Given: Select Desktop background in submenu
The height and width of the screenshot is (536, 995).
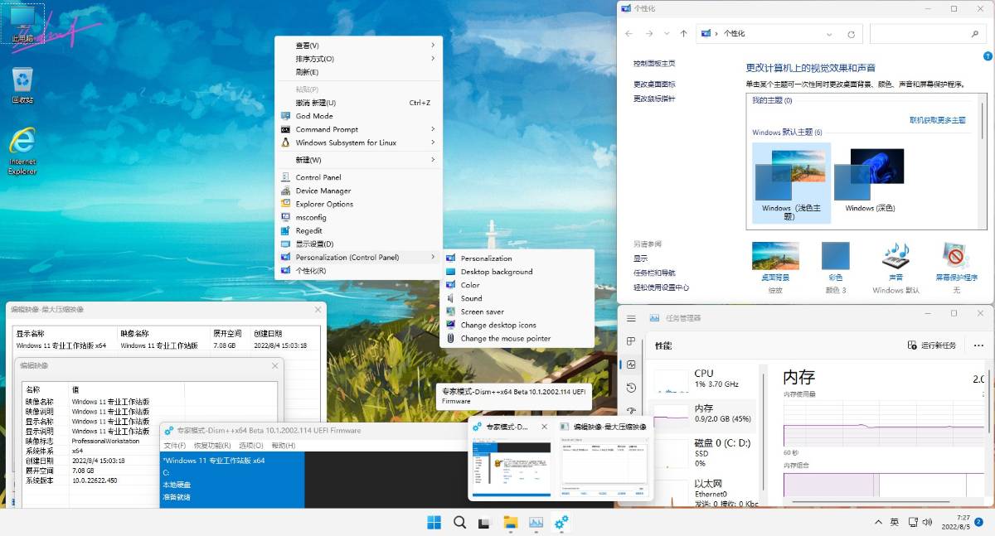Looking at the screenshot, I should [517, 272].
